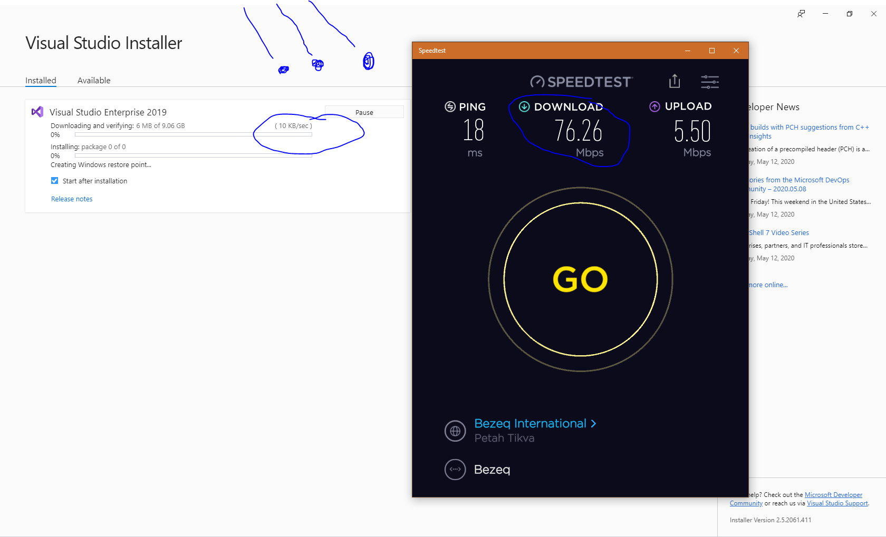Open Visual Studio Support link
The image size is (886, 537).
(x=837, y=503)
